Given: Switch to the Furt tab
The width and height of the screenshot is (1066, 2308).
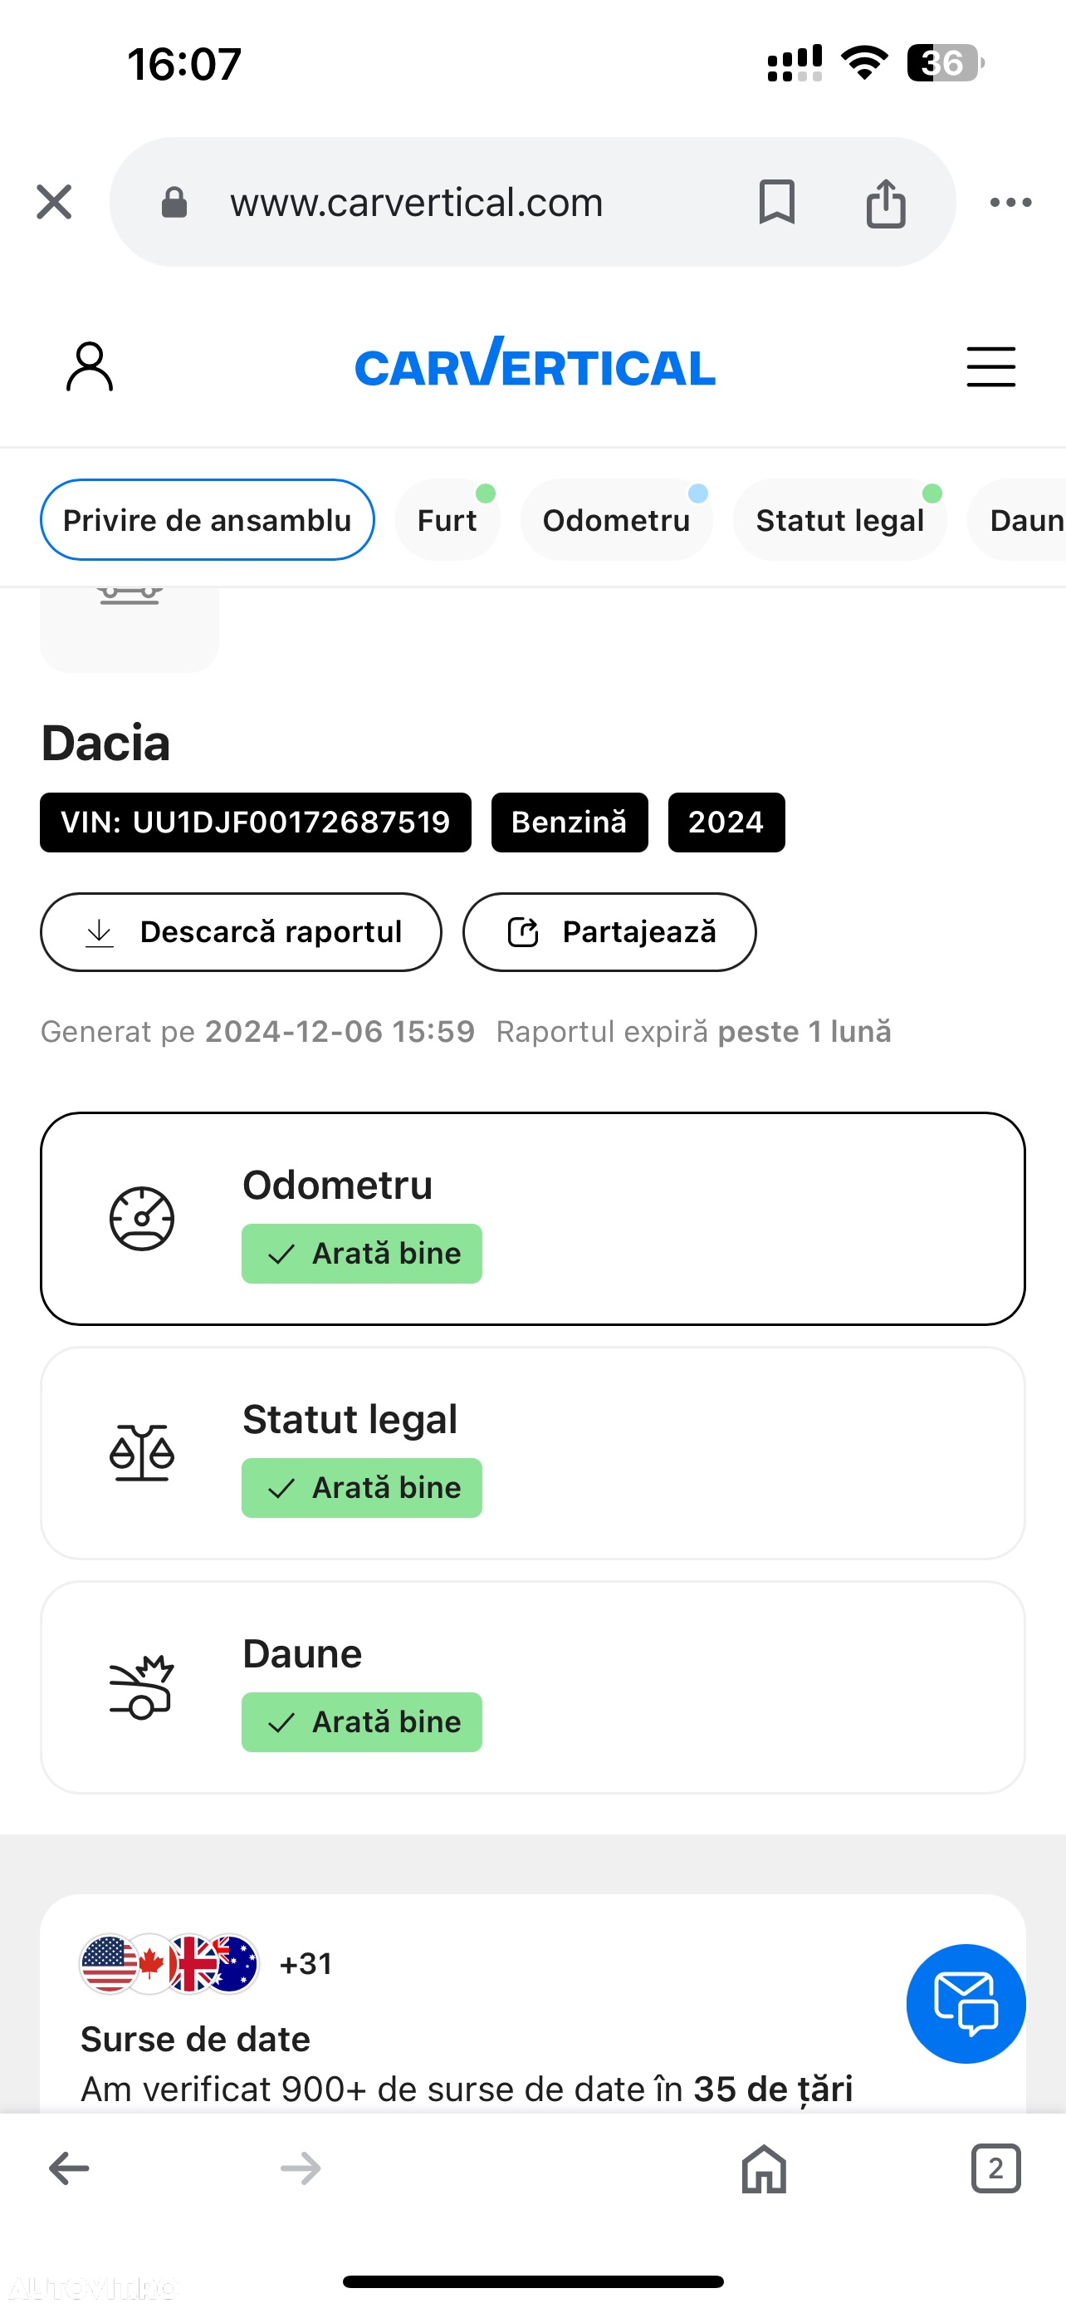Looking at the screenshot, I should tap(447, 519).
